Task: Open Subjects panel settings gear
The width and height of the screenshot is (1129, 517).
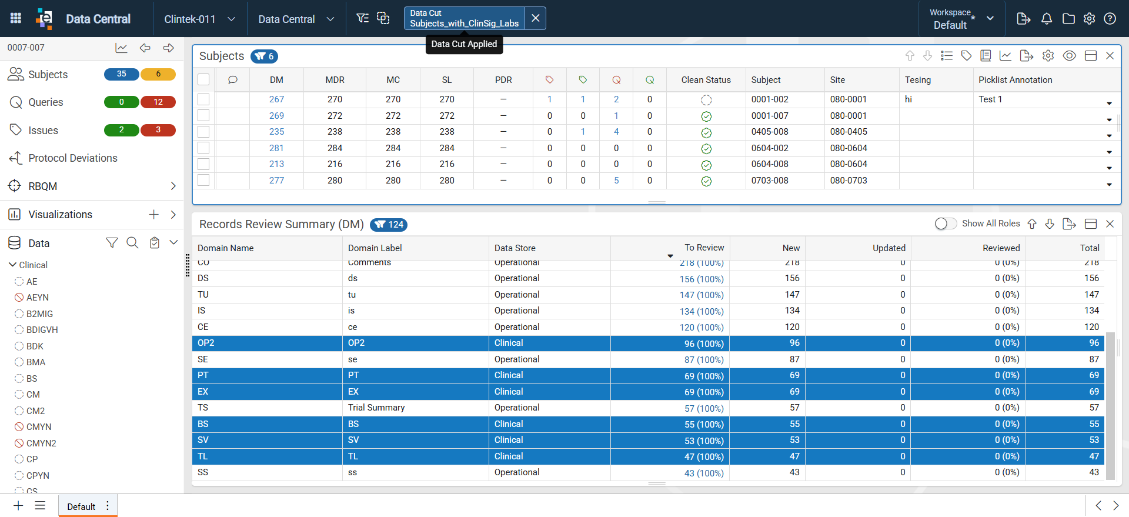Action: click(1048, 56)
